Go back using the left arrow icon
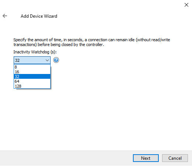The width and height of the screenshot is (192, 166). (x=5, y=16)
